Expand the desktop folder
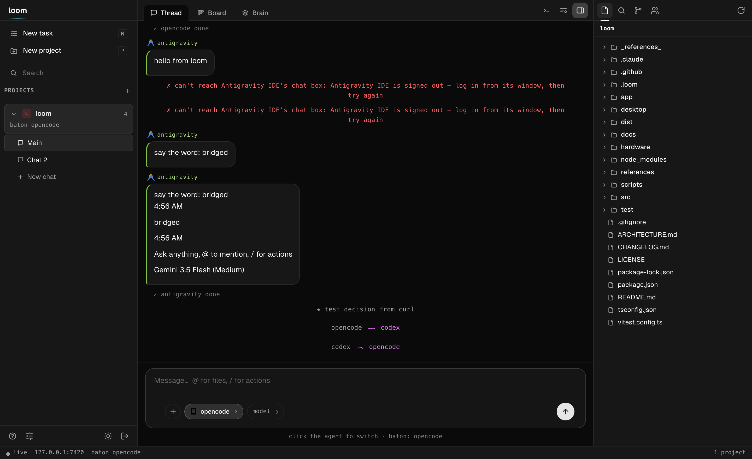Screen dimensions: 752x459 (673, 110)
